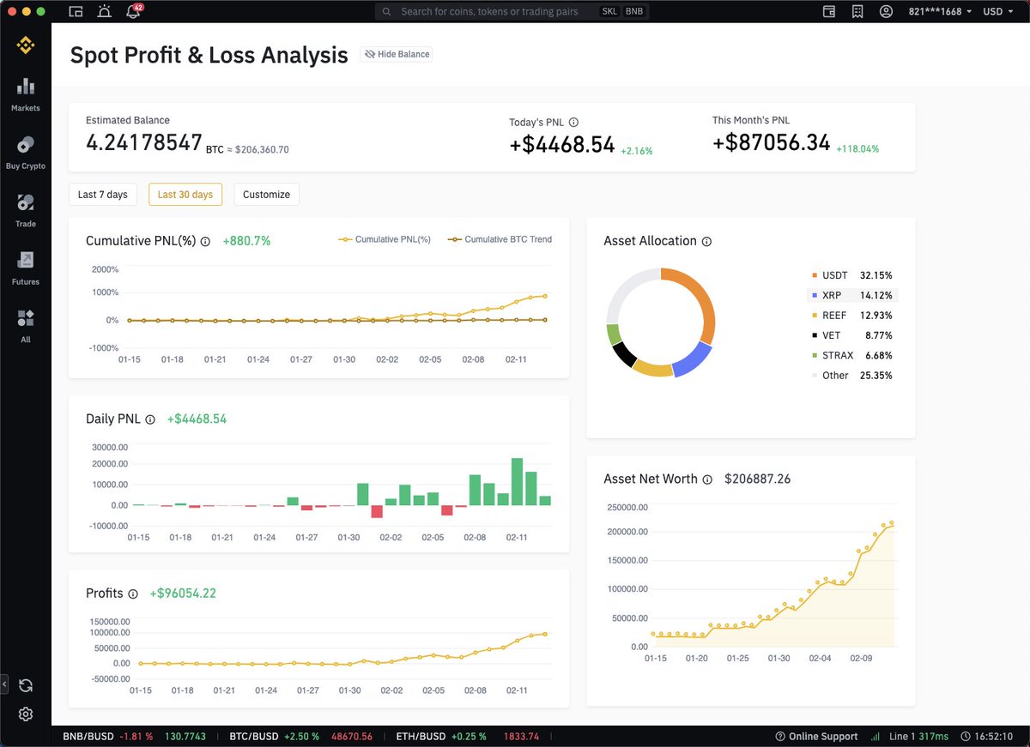The image size is (1030, 747).
Task: Click the SKL quick search tag
Action: (609, 12)
